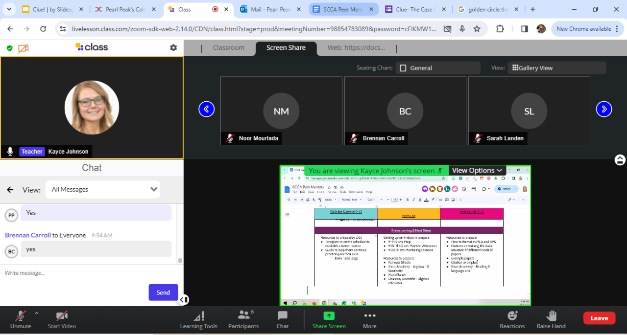Click microphone permission icon in address bar
Screen dimensions: 627x335
(462, 29)
